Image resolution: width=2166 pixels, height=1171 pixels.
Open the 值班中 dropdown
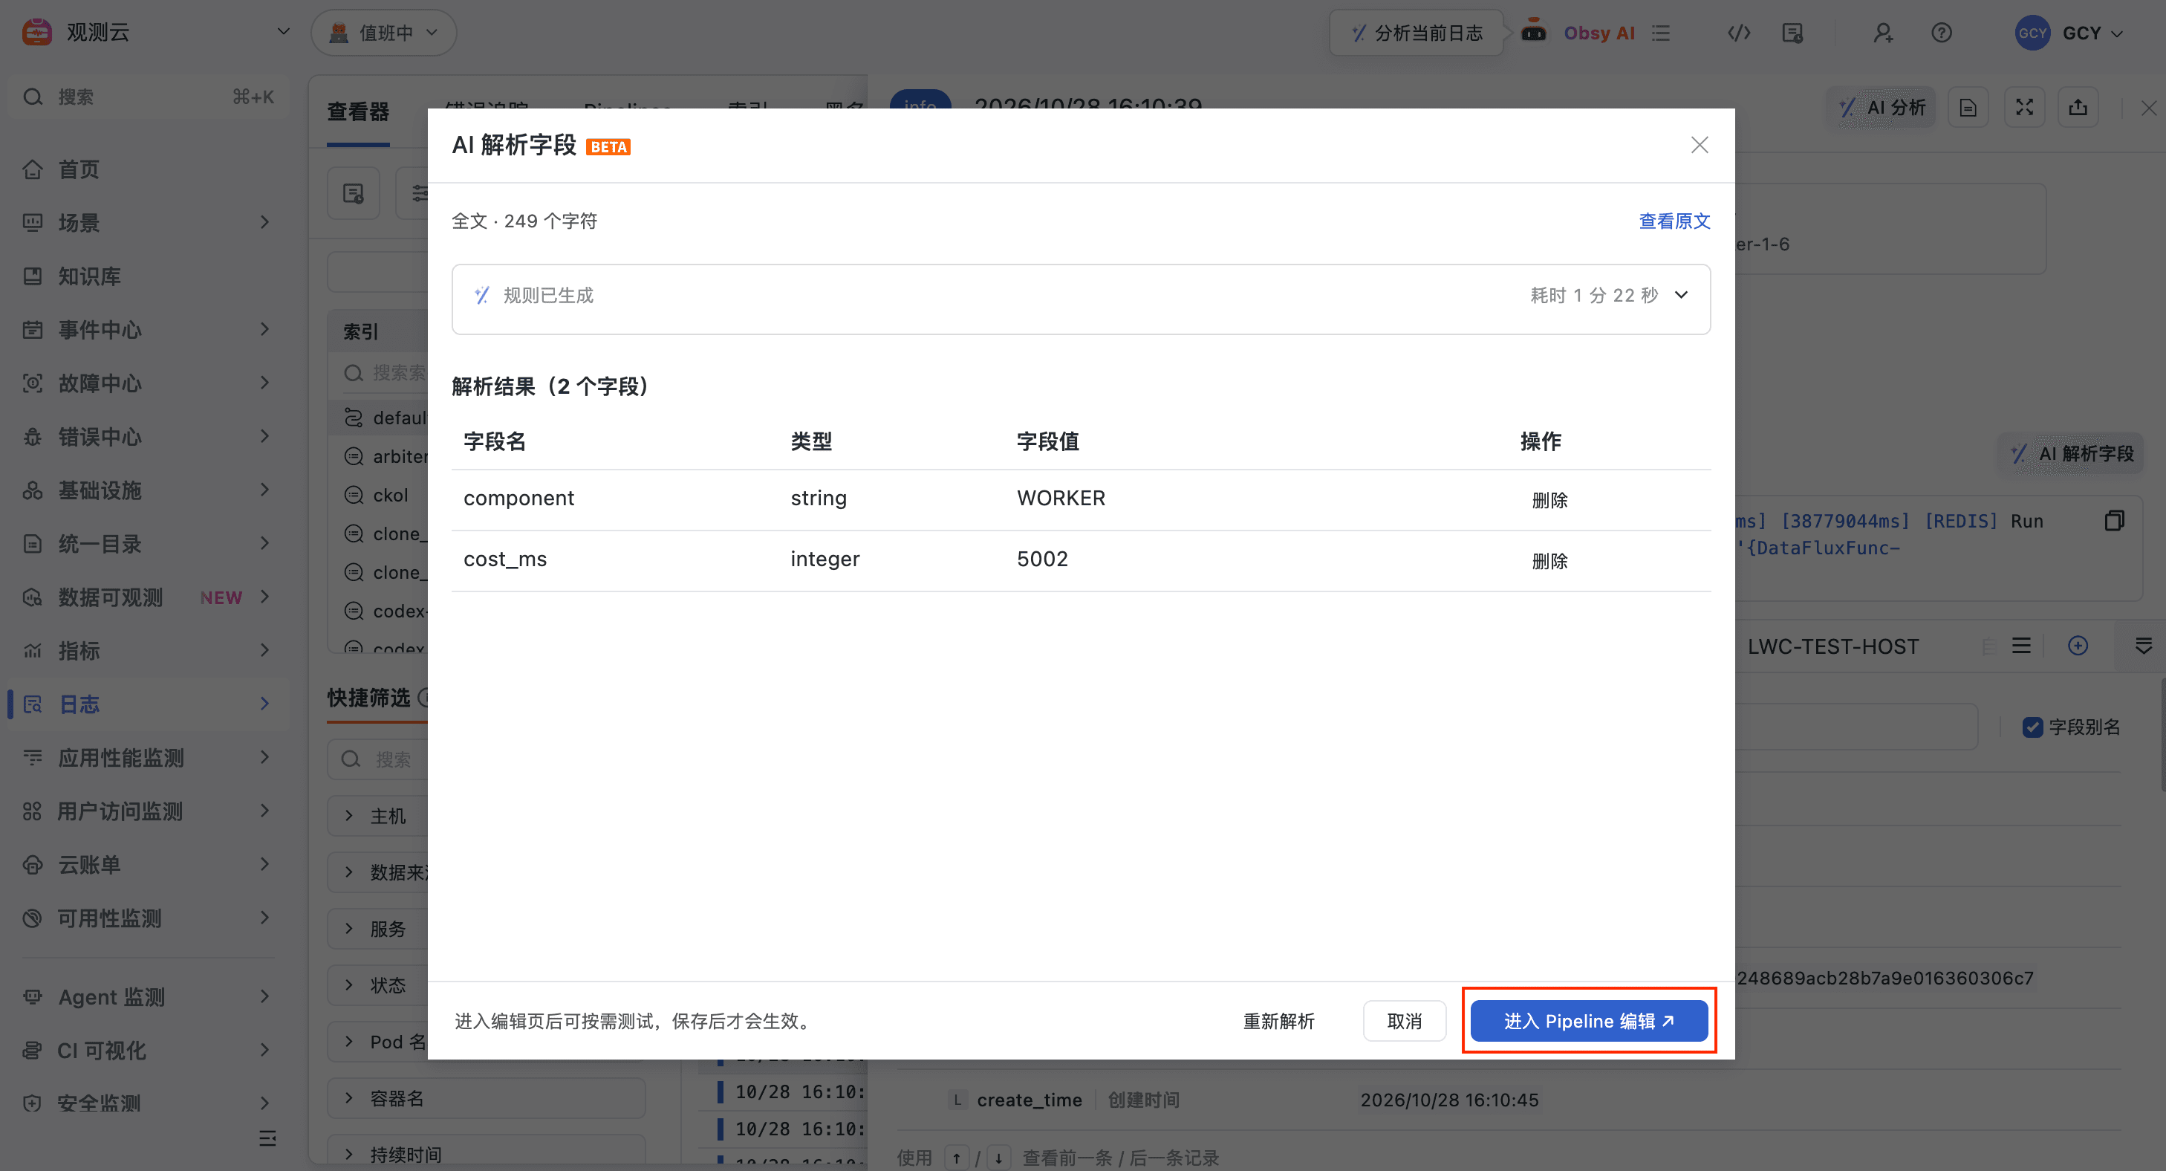pyautogui.click(x=383, y=33)
